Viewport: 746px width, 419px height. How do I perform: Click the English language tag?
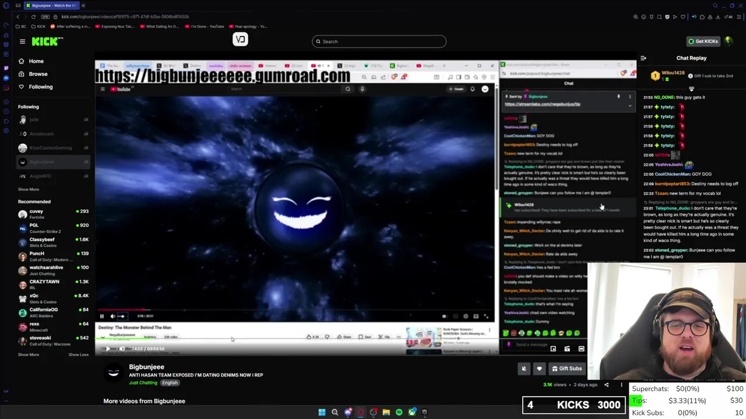coord(170,382)
